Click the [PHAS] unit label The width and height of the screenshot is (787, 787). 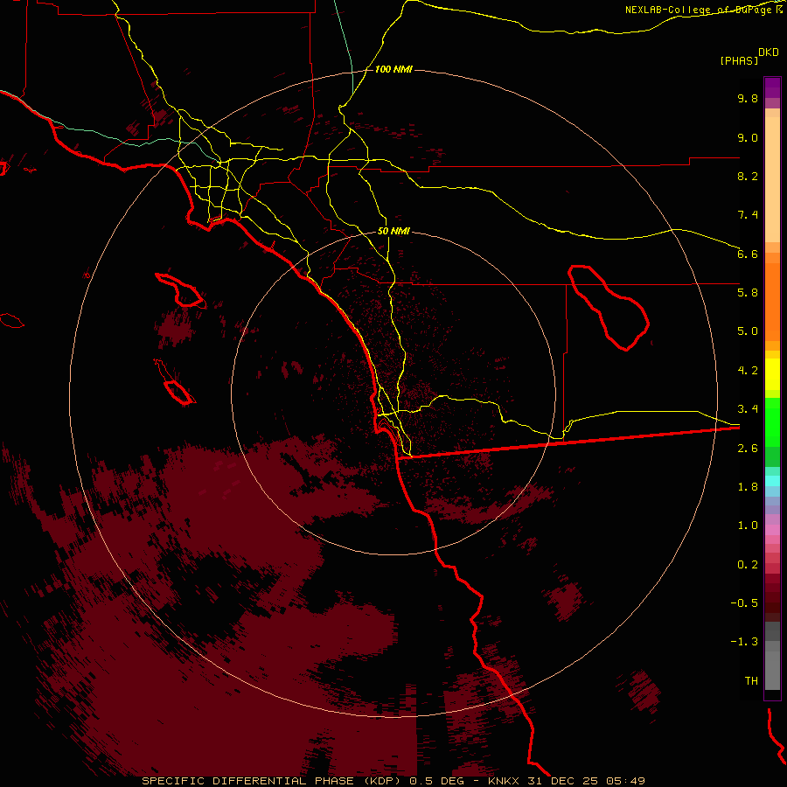739,60
